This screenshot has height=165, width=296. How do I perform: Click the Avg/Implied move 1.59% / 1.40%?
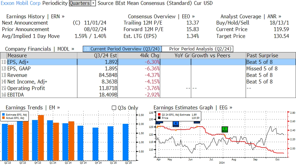(x=90, y=36)
